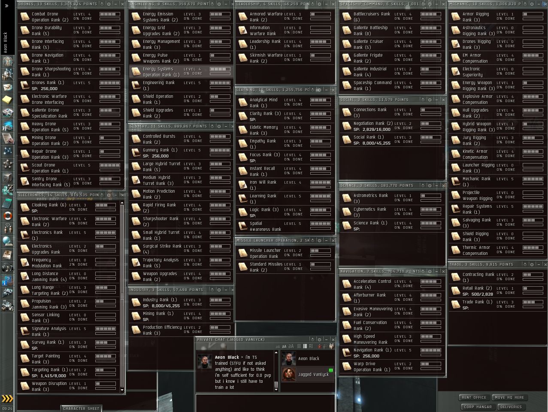Toggle the pin on the Gunnery window
Screen dimensions: 548x412
[218, 126]
